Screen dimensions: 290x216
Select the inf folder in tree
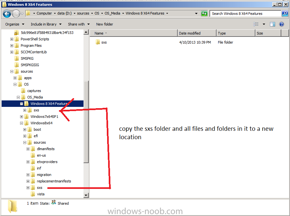[39, 168]
